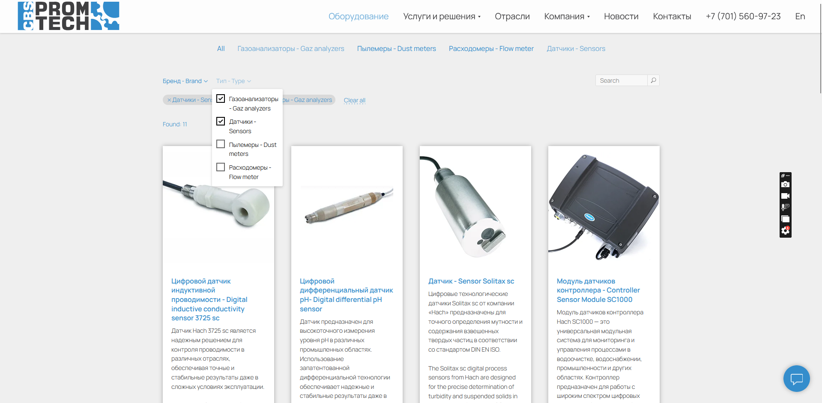Image resolution: width=822 pixels, height=403 pixels.
Task: Open Новости in top navigation
Action: tap(621, 16)
